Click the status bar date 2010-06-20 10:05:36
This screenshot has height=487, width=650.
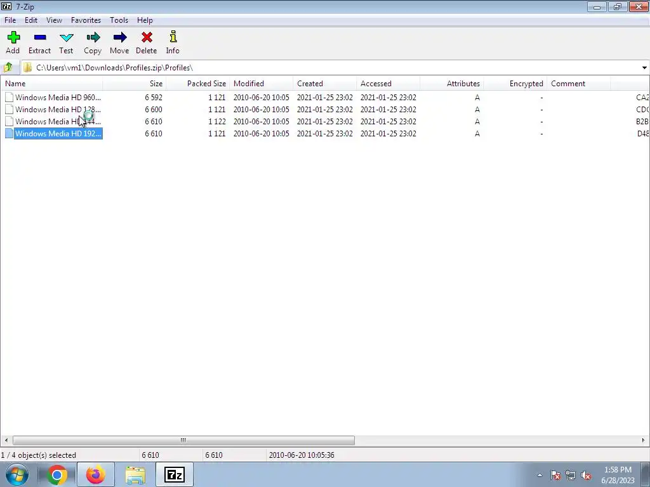pos(302,455)
